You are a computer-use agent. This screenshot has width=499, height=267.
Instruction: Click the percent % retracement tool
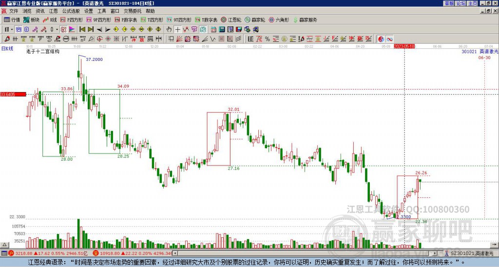268,39
